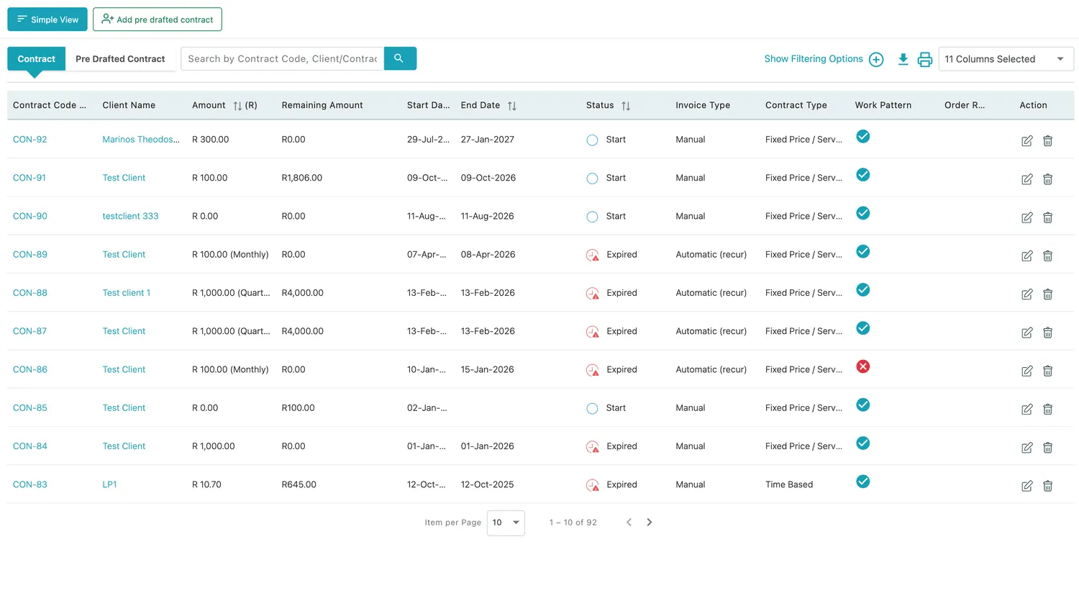Focus the contract search input field
This screenshot has width=1079, height=614.
(x=282, y=58)
